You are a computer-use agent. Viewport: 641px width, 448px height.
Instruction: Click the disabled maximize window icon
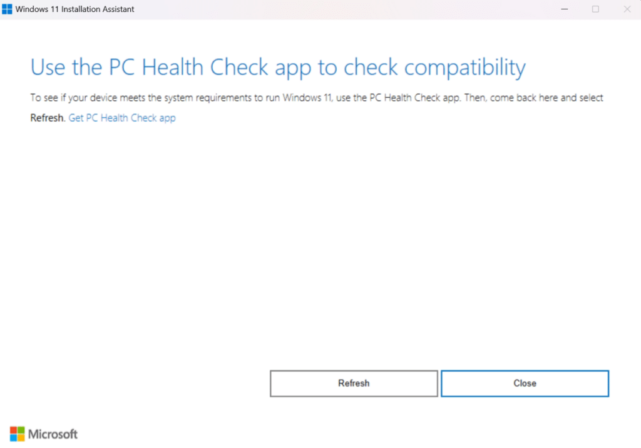[595, 9]
